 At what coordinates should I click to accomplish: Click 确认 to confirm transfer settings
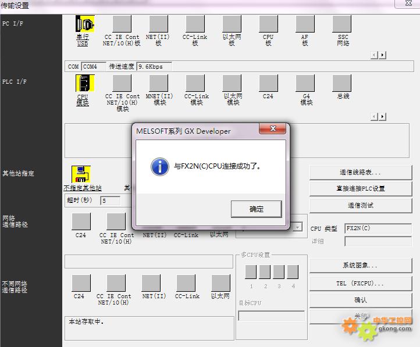[x=361, y=301]
